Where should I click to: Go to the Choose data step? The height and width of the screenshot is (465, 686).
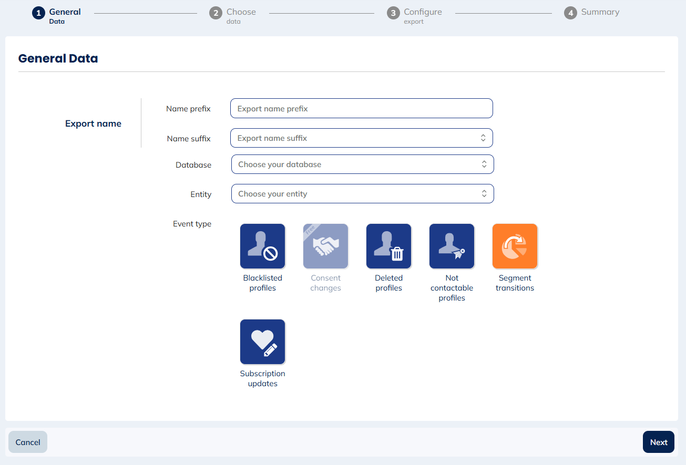(241, 12)
